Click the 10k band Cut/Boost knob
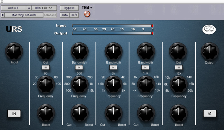Viewport: 224px width, 130px height. coord(146,113)
